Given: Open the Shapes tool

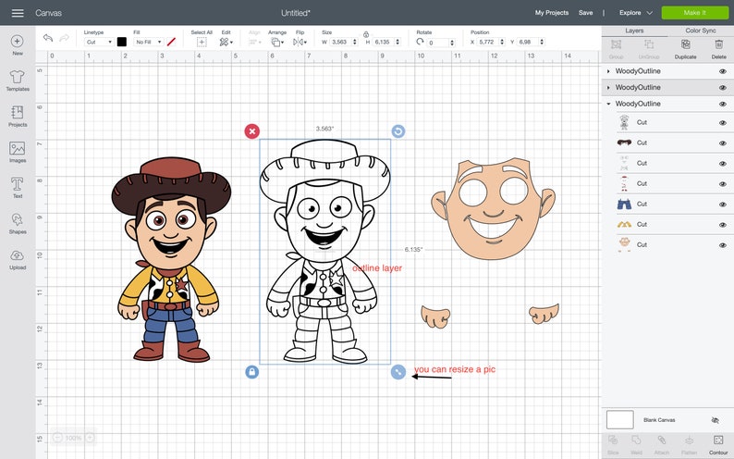Looking at the screenshot, I should [18, 223].
